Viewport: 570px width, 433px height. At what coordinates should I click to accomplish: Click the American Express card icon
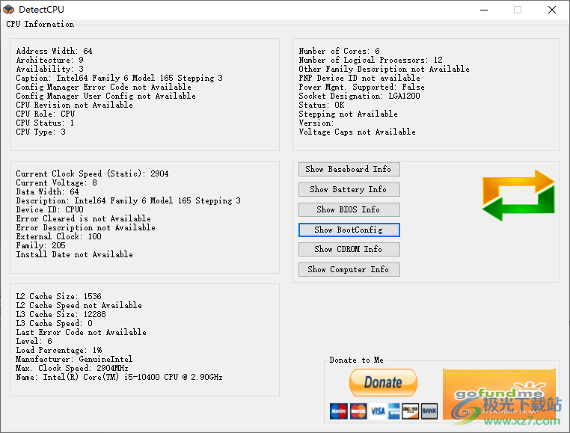coord(393,411)
